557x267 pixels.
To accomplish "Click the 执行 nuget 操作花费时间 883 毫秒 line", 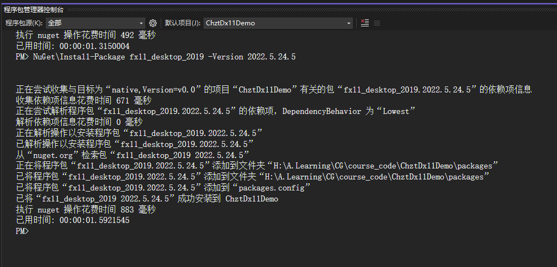I will pos(86,210).
